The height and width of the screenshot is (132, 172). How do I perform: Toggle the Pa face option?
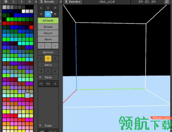(x=48, y=84)
